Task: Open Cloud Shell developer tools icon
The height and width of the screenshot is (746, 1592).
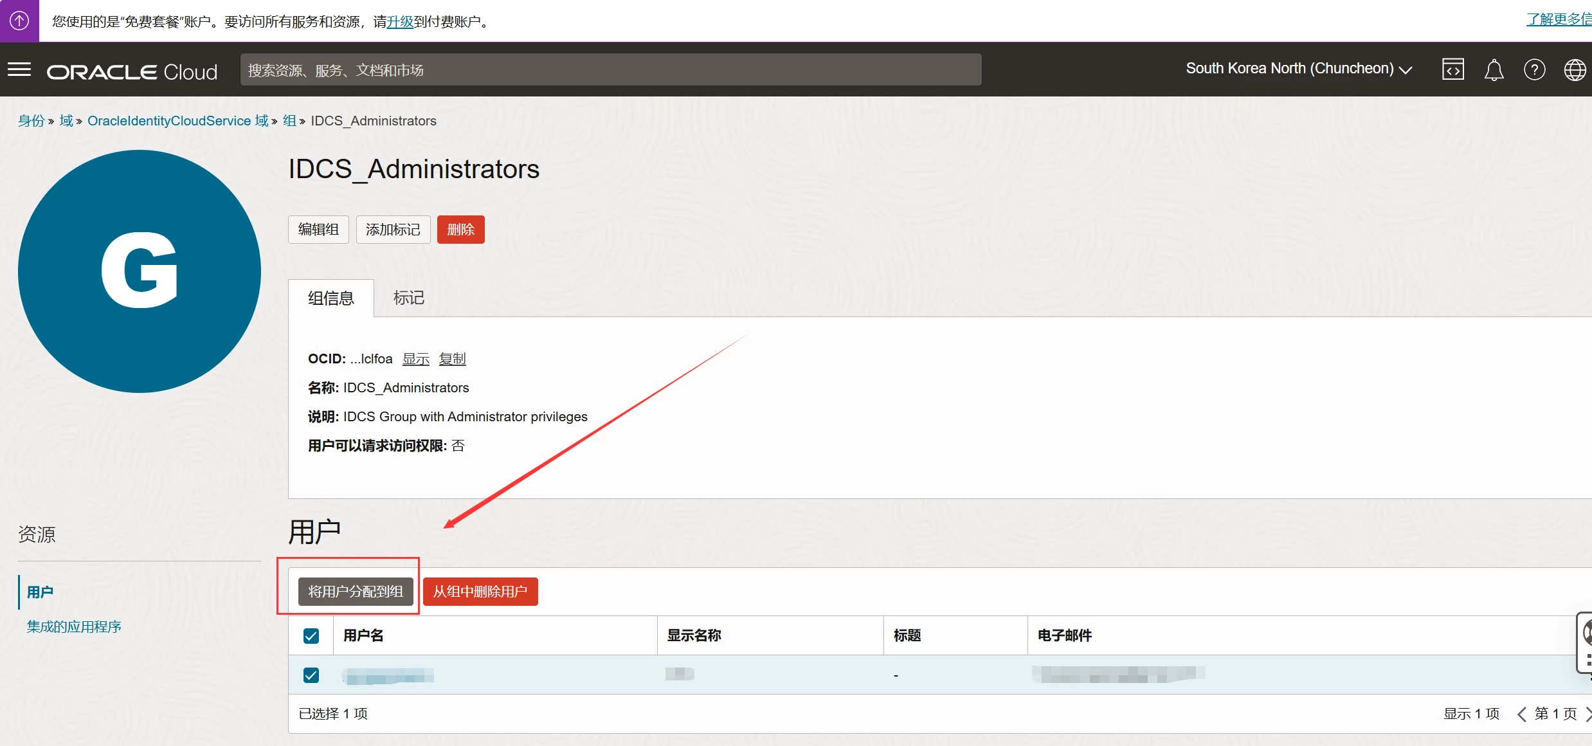Action: click(x=1452, y=69)
